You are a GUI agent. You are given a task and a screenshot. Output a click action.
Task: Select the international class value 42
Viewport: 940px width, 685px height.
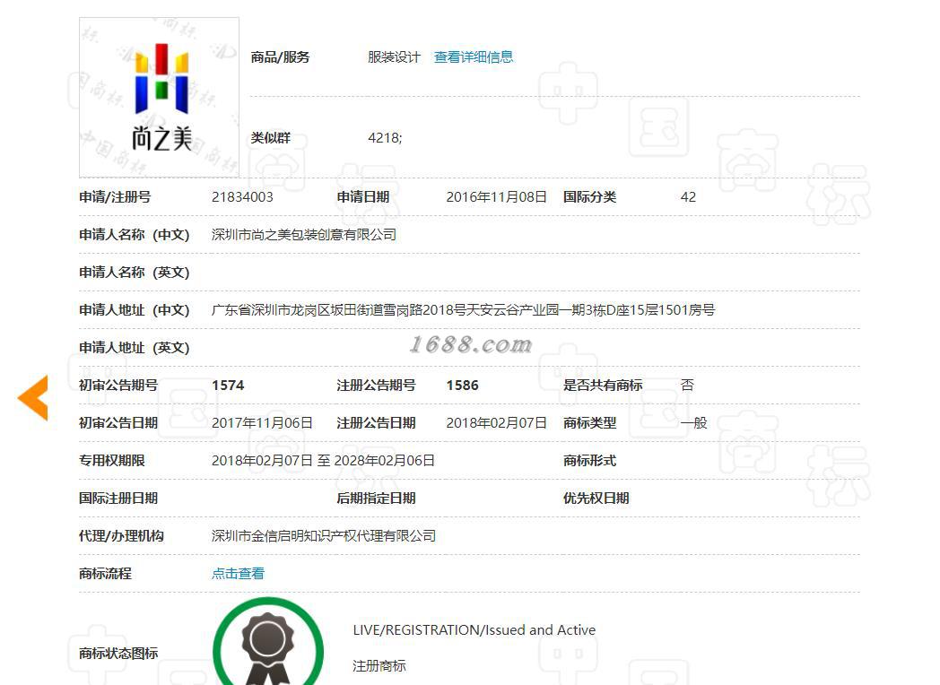(688, 197)
